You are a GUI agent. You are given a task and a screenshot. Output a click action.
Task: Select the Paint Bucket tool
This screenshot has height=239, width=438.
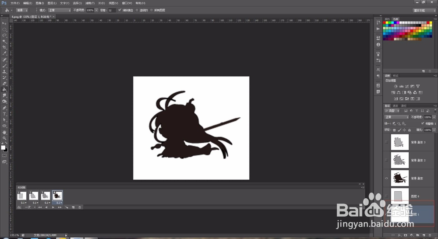point(4,90)
